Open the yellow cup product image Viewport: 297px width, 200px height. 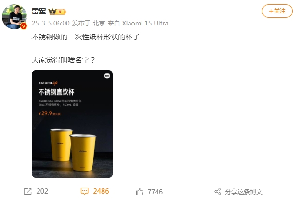pos(72,124)
